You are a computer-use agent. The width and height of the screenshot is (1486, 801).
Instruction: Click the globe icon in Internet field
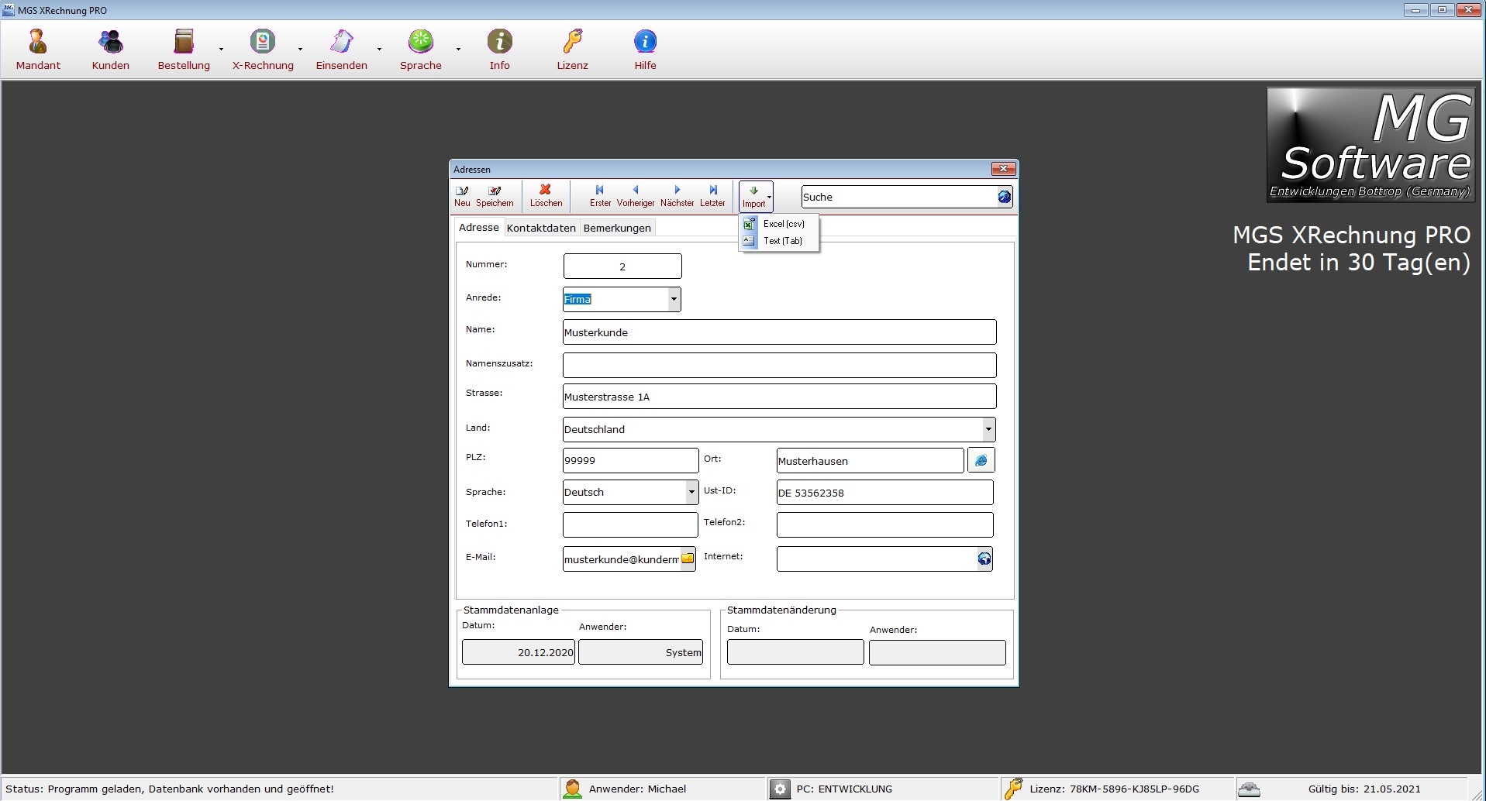(984, 559)
